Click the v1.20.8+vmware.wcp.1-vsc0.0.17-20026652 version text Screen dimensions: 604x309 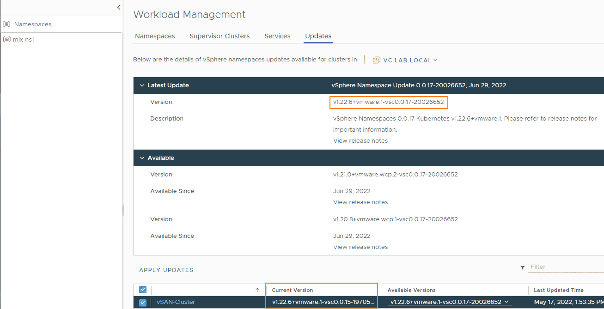click(396, 219)
